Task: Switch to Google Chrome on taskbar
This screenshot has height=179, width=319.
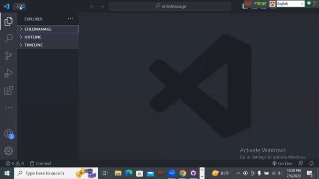Action: point(183,173)
